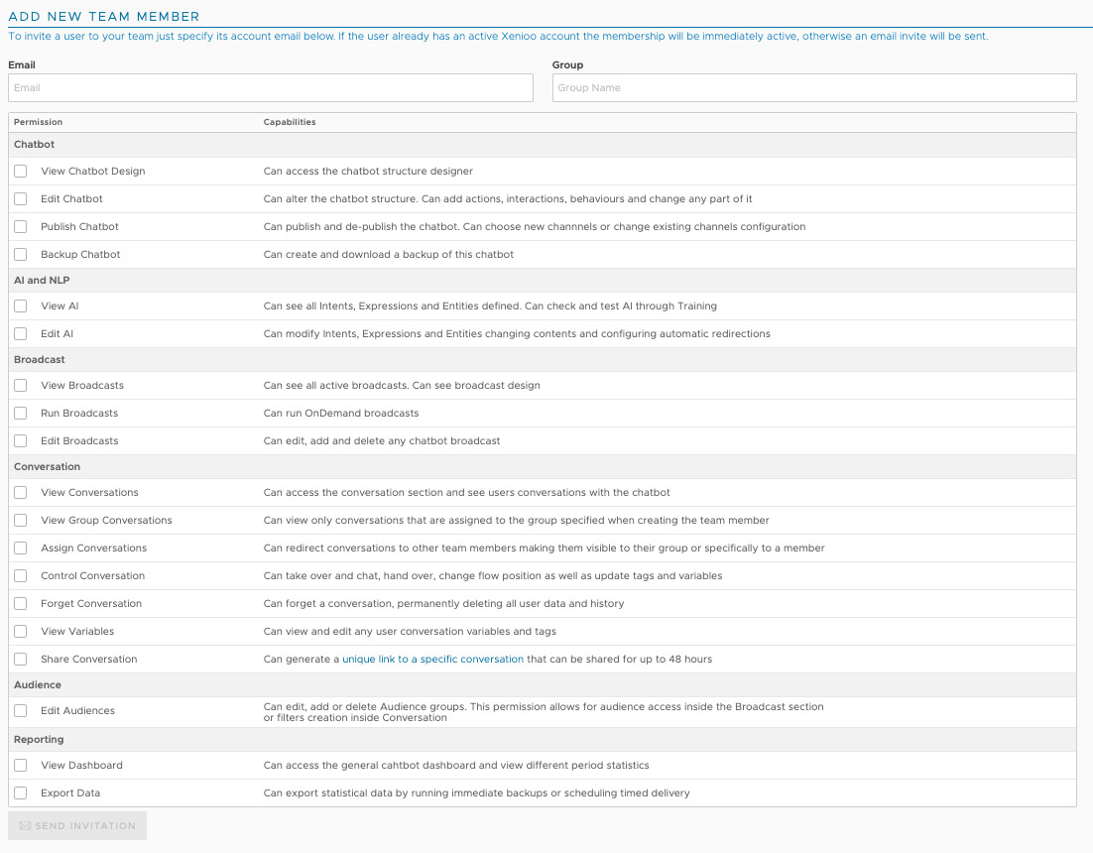Tick the View Broadcasts checkbox
This screenshot has width=1093, height=853.
(x=21, y=386)
